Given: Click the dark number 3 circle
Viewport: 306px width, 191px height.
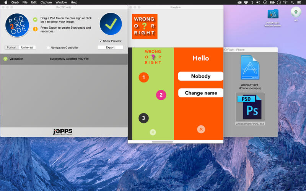Looking at the screenshot, I should (x=143, y=118).
